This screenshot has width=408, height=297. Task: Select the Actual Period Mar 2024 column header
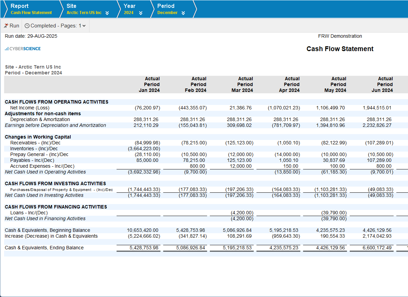[x=242, y=84]
